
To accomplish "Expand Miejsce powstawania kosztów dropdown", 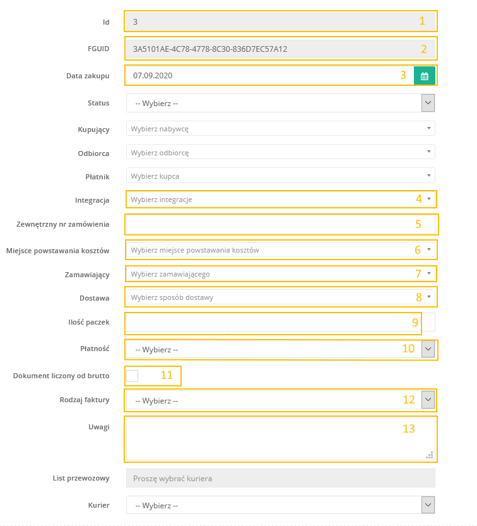I will [x=280, y=250].
